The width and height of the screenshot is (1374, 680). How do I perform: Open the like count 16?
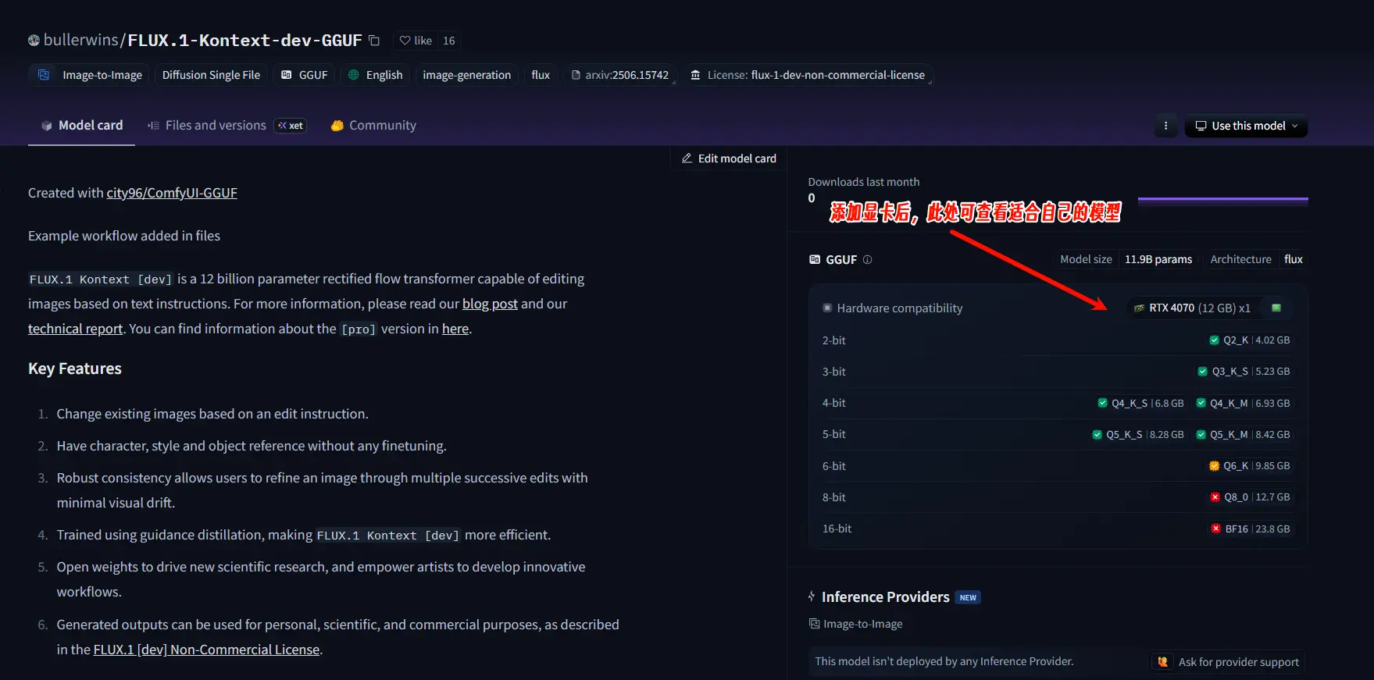(448, 41)
